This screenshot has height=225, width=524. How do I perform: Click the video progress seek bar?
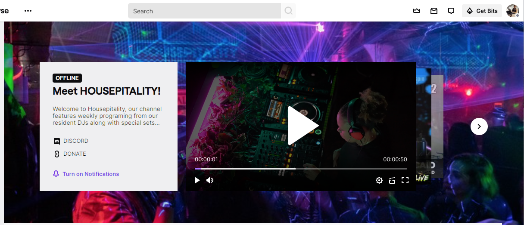[x=301, y=169]
